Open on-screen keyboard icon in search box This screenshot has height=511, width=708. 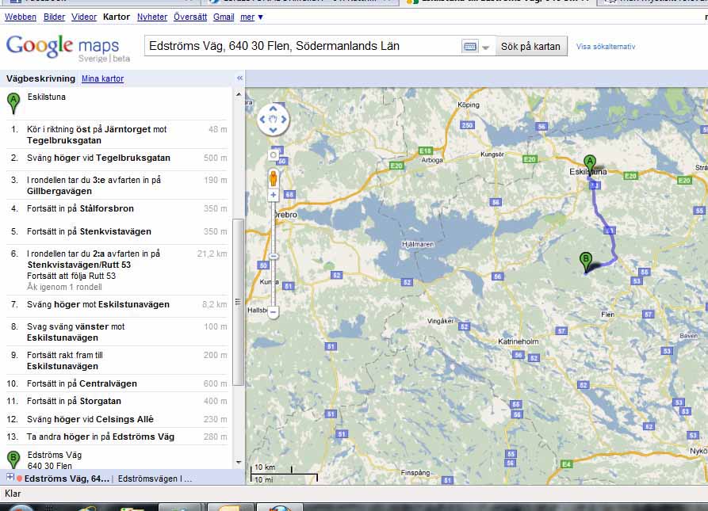[469, 47]
